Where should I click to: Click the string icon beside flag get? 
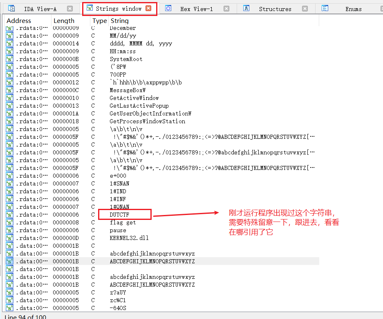point(9,222)
